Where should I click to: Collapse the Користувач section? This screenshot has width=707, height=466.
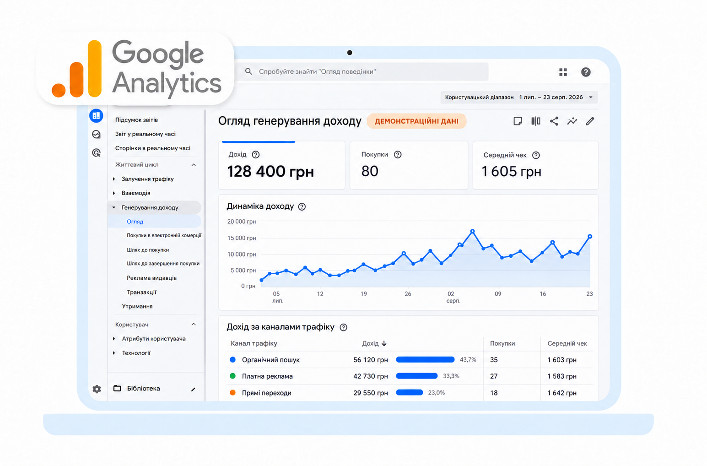[x=194, y=325]
